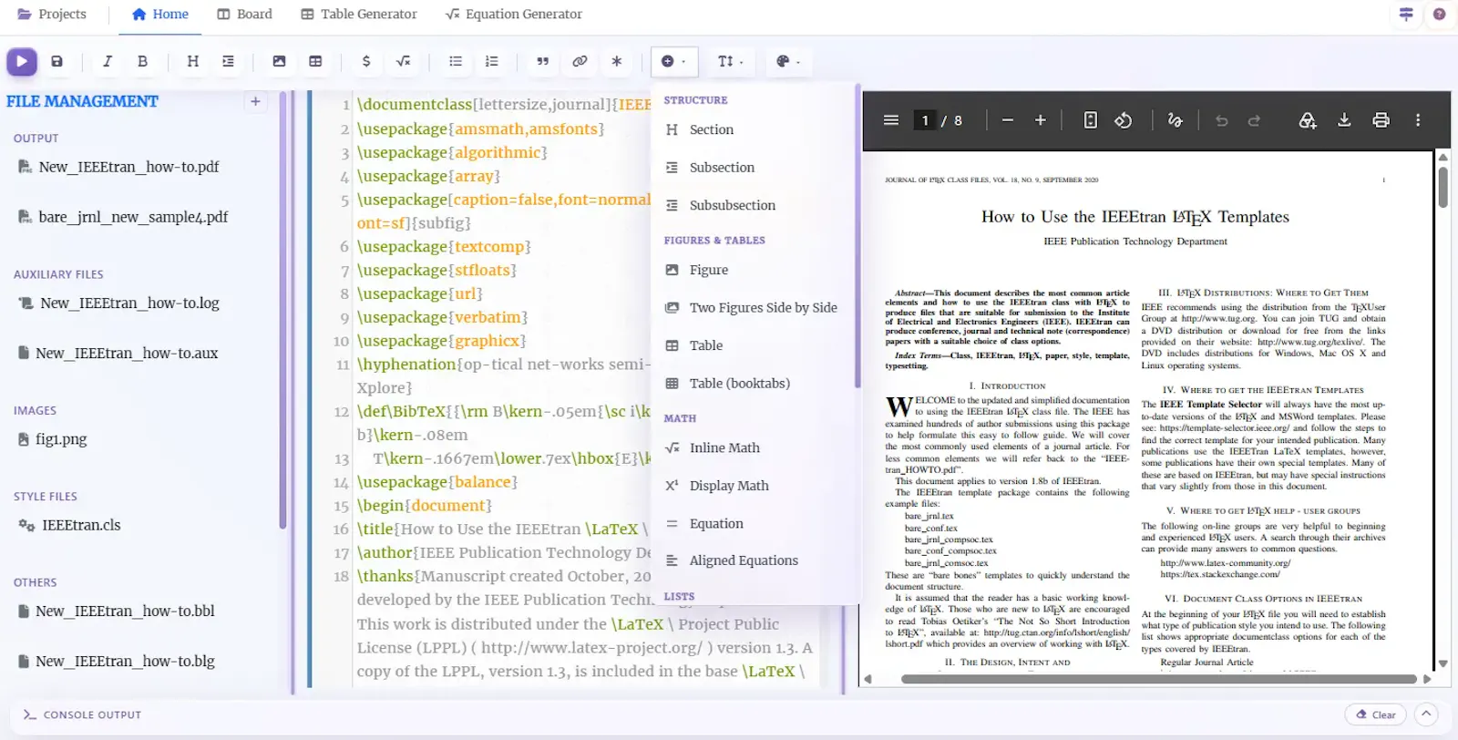Print the PDF
Screen dimensions: 1458x740
(x=1381, y=120)
